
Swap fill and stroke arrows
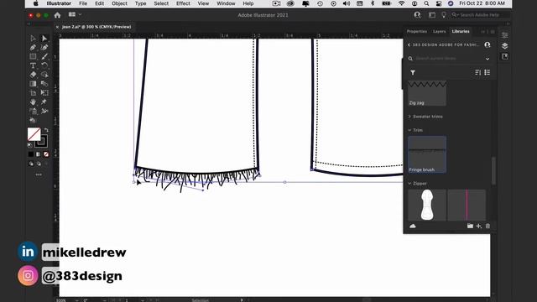[46, 130]
